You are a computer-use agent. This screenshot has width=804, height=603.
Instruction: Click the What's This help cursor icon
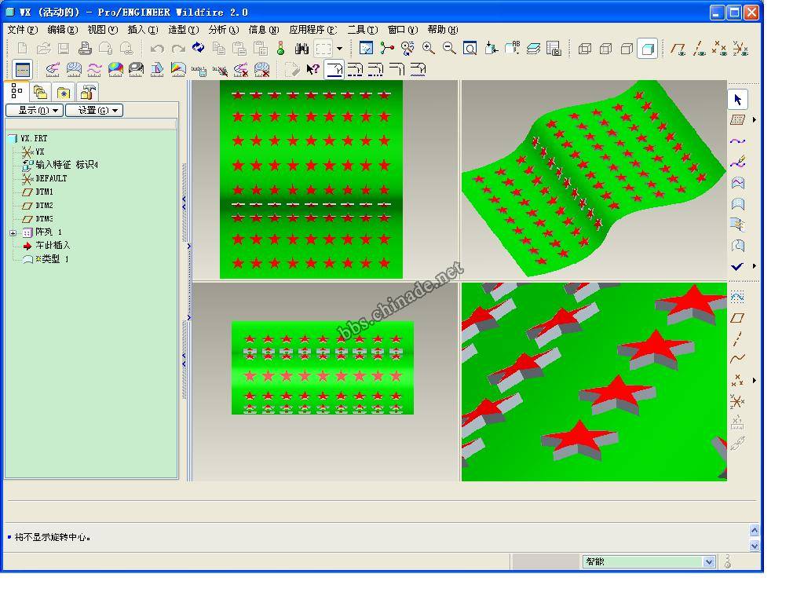coord(312,69)
